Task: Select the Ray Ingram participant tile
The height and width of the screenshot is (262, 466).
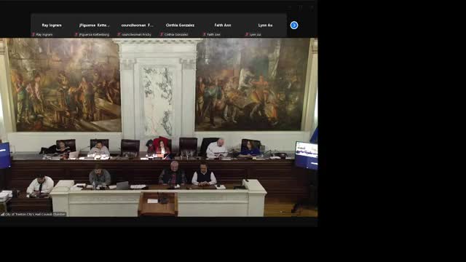Action: pyautogui.click(x=52, y=25)
